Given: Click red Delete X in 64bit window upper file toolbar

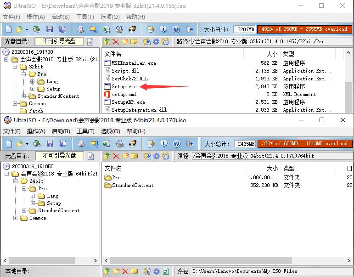Looking at the screenshot, I should point(116,156).
